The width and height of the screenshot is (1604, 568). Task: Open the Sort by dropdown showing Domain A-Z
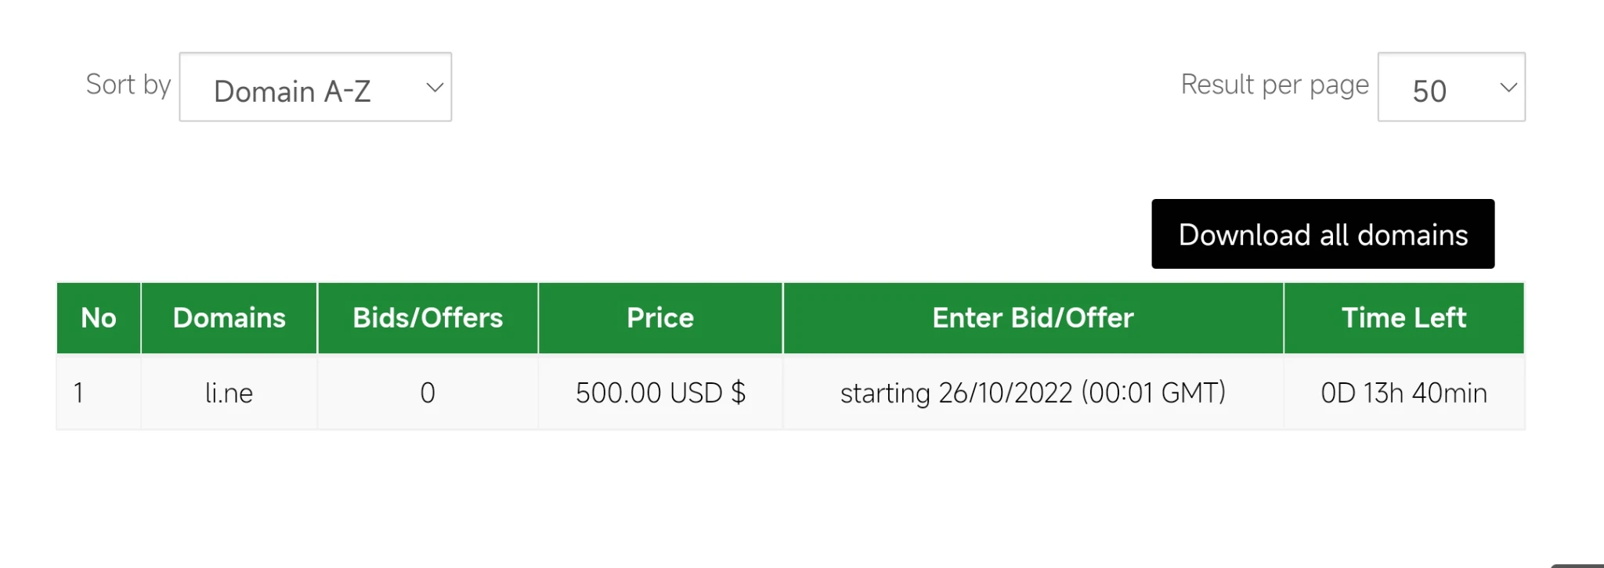coord(315,88)
